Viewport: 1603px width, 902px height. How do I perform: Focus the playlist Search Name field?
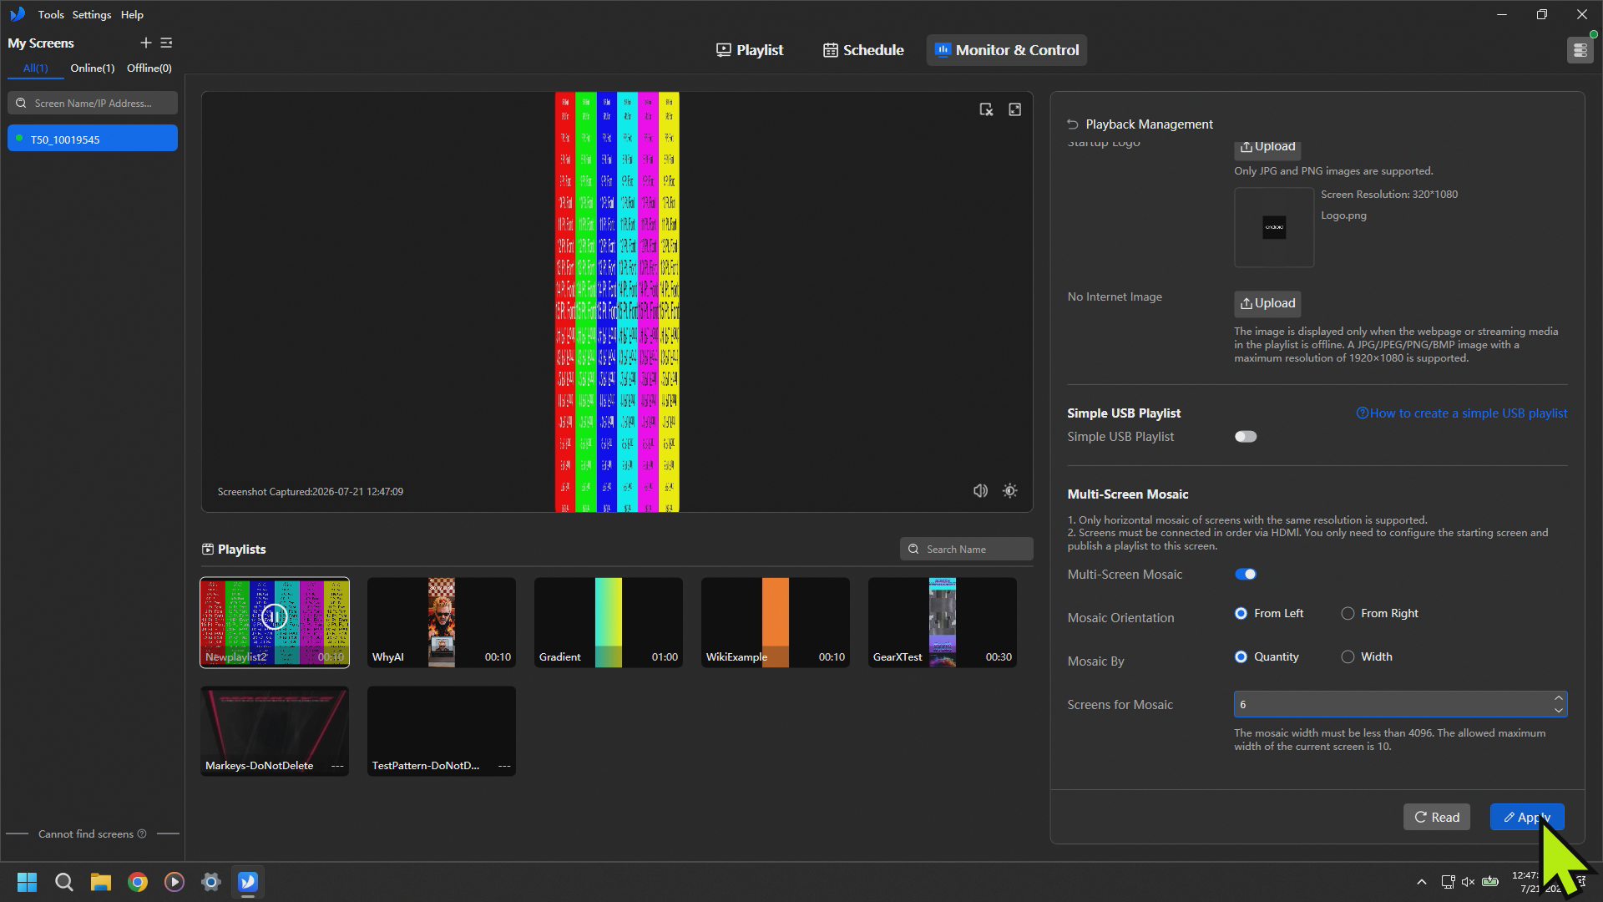967,550
